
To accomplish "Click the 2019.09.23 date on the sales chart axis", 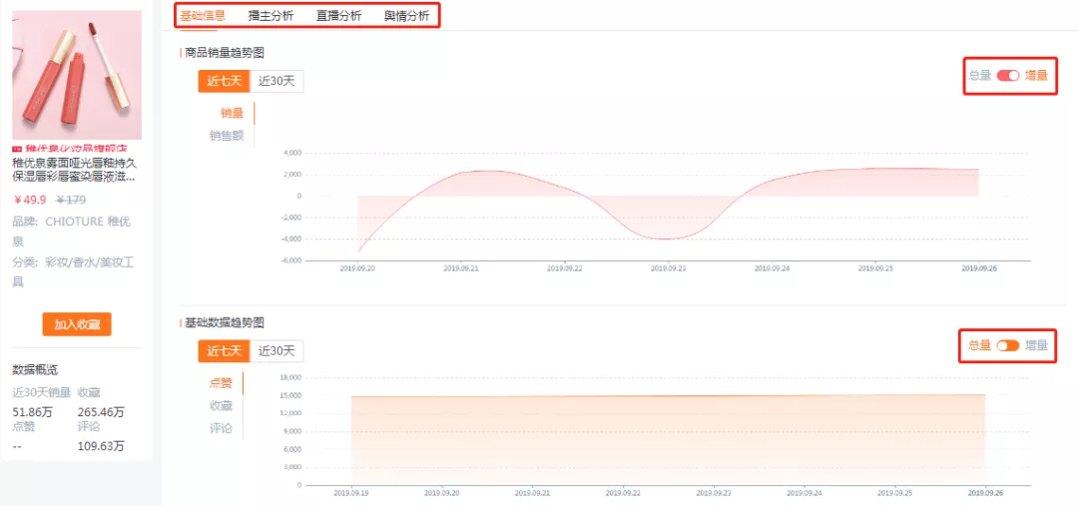I will pyautogui.click(x=668, y=268).
